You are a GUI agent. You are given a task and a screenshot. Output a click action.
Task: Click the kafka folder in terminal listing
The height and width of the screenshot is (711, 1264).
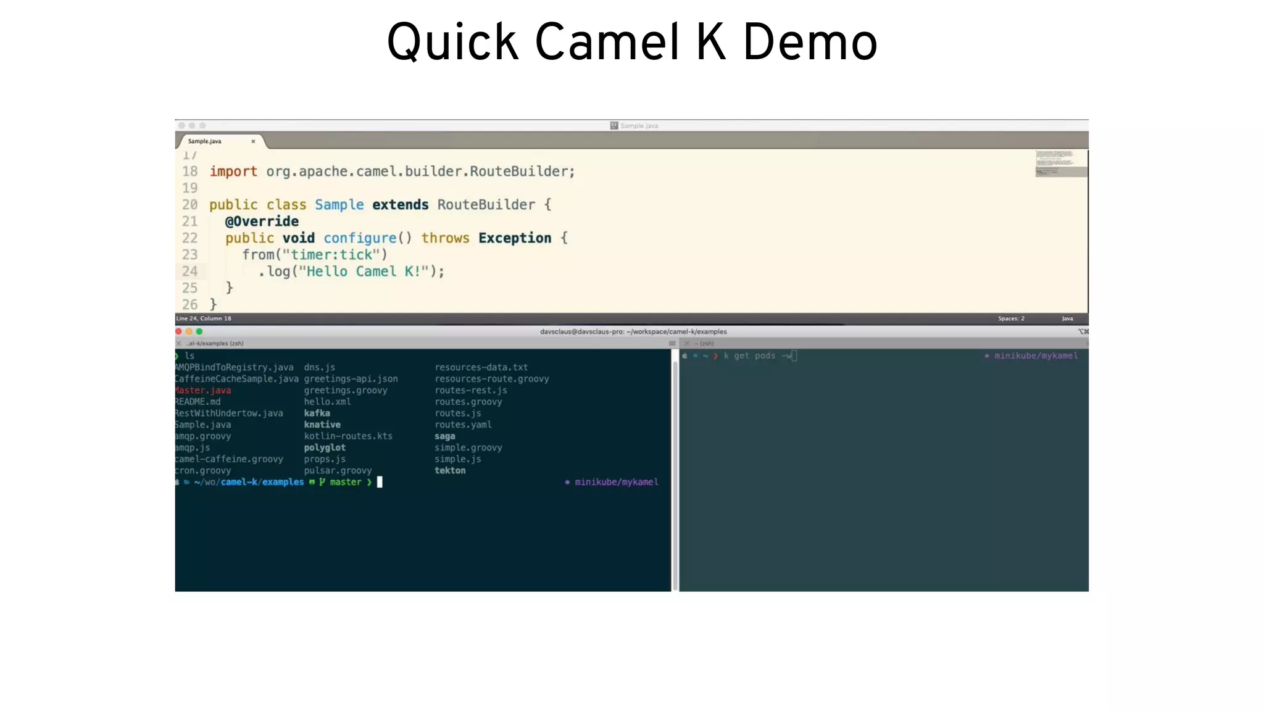(x=317, y=414)
